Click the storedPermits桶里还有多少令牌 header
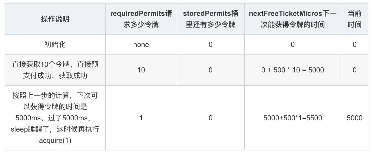374x154 pixels. click(211, 19)
